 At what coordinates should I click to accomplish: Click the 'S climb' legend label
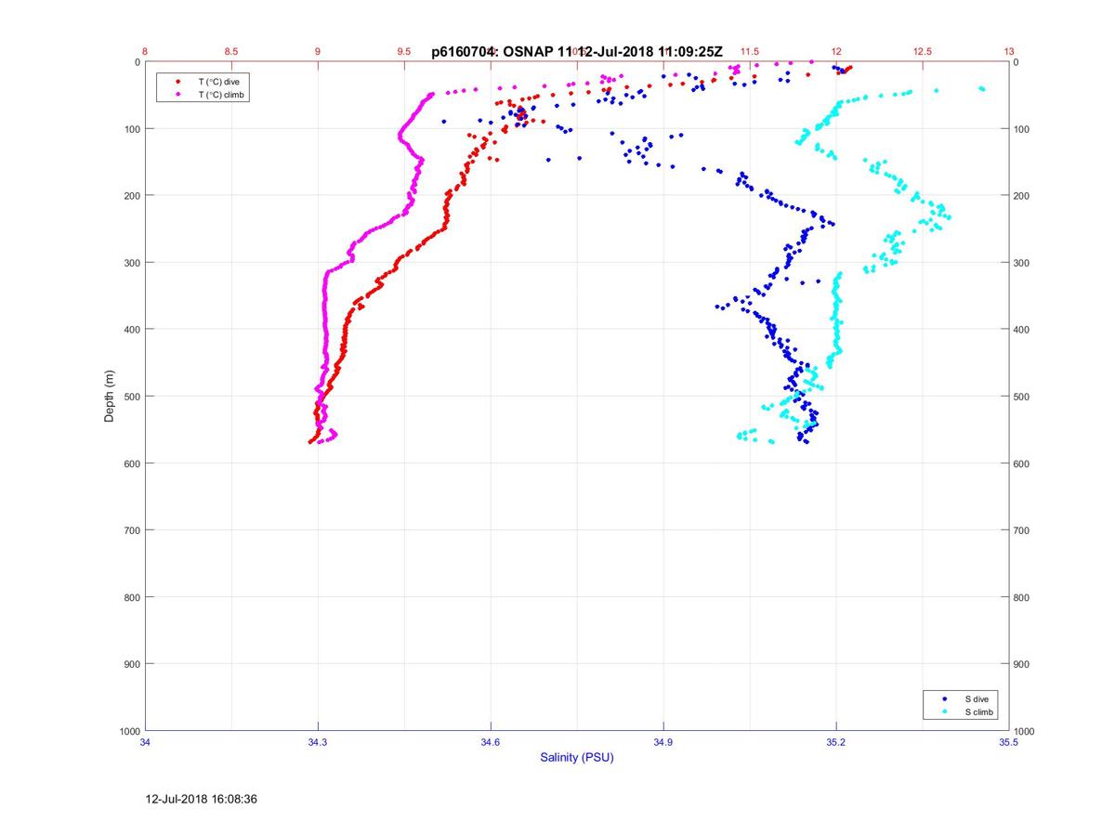click(x=979, y=711)
